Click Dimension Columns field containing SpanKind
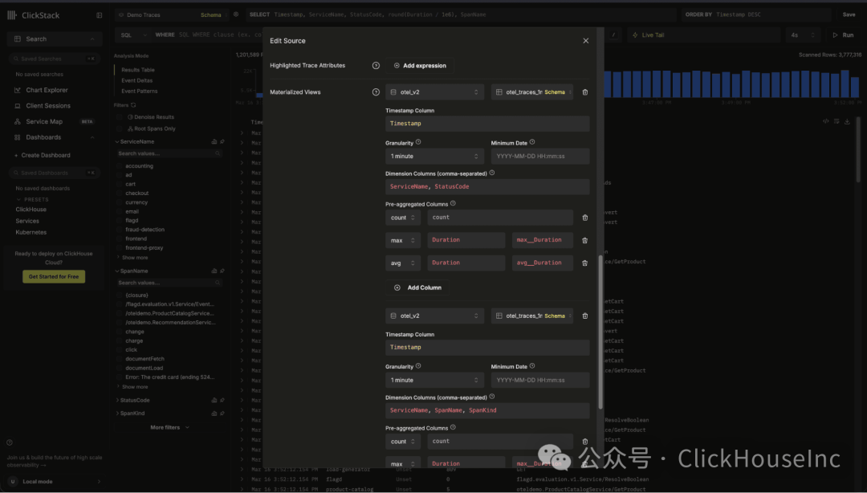Screen dimensions: 867x493 (487, 410)
